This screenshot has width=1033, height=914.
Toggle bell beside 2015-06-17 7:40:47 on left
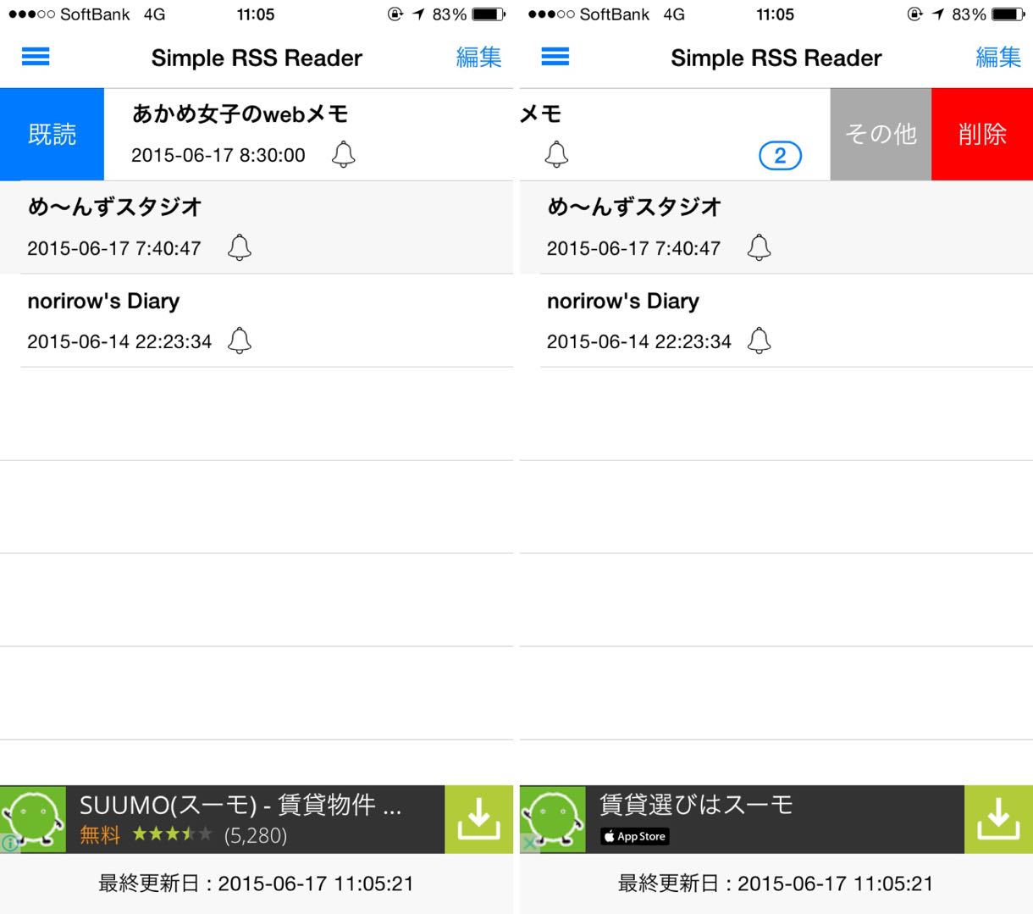coord(240,247)
